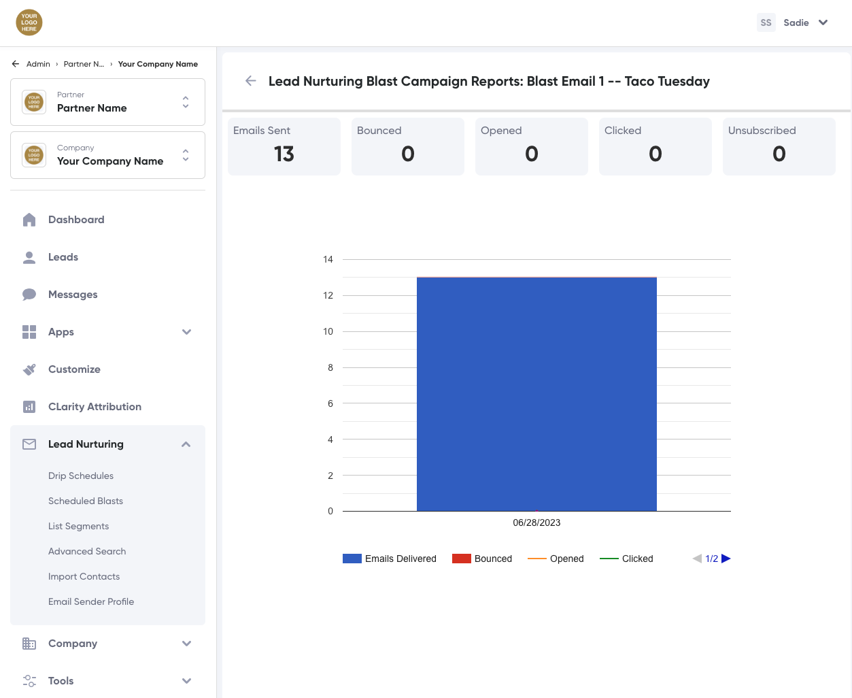Open Drip Schedules submenu item
The height and width of the screenshot is (698, 852).
81,476
